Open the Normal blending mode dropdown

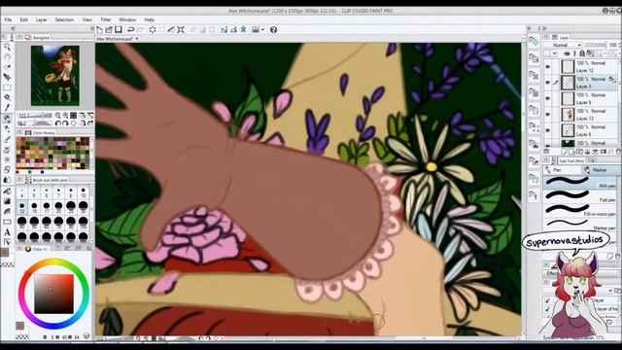tap(564, 46)
